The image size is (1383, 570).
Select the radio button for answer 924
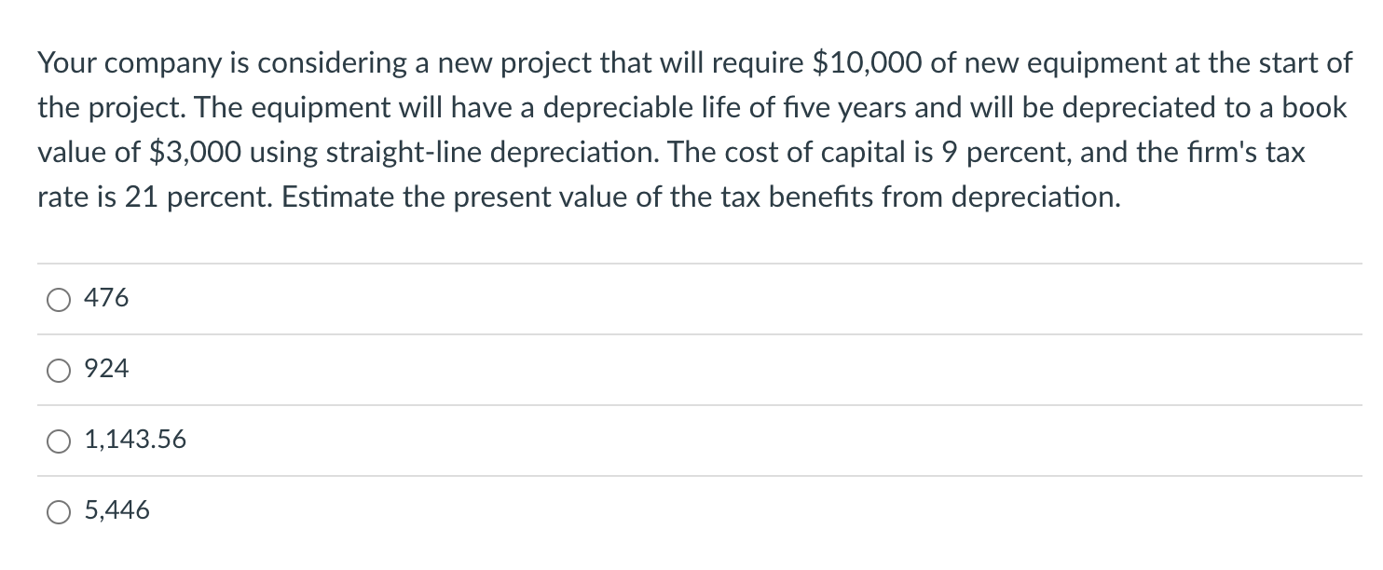(58, 369)
